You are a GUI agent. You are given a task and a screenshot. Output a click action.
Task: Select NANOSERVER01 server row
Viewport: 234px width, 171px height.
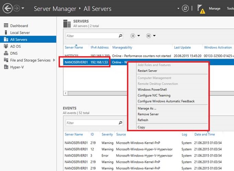(149, 62)
